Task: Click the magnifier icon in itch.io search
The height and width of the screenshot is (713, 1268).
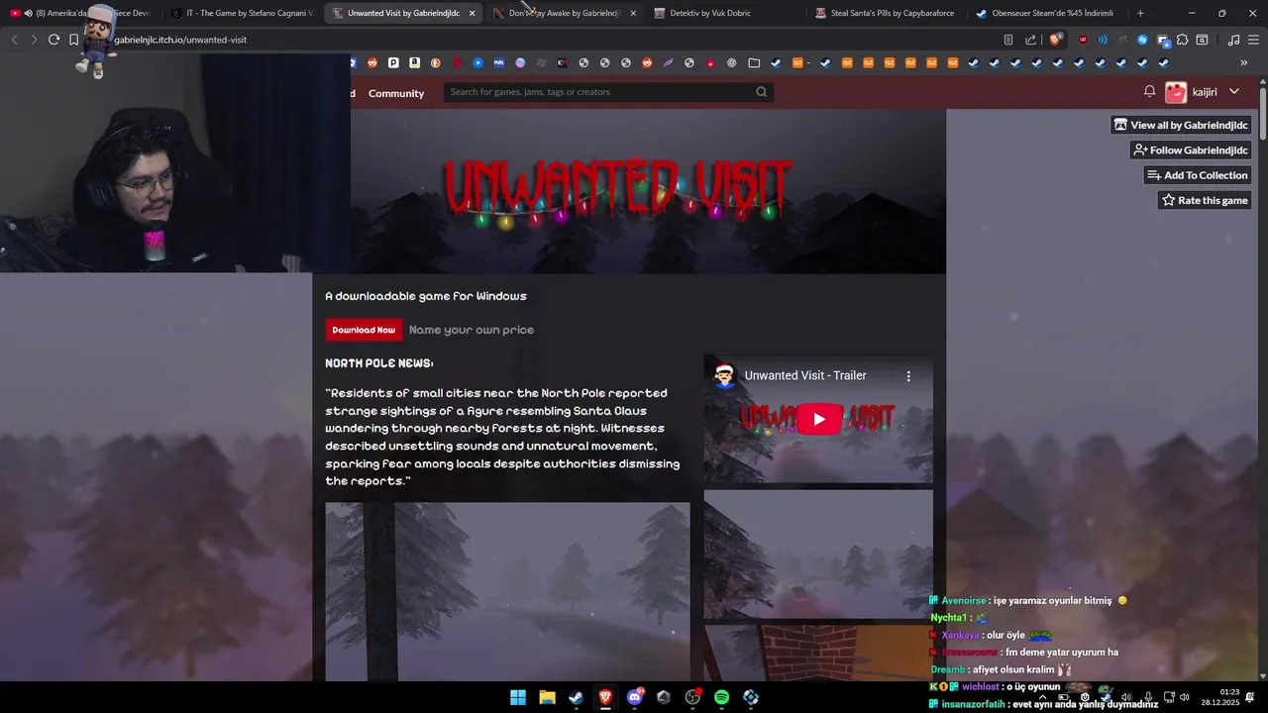Action: coord(761,92)
